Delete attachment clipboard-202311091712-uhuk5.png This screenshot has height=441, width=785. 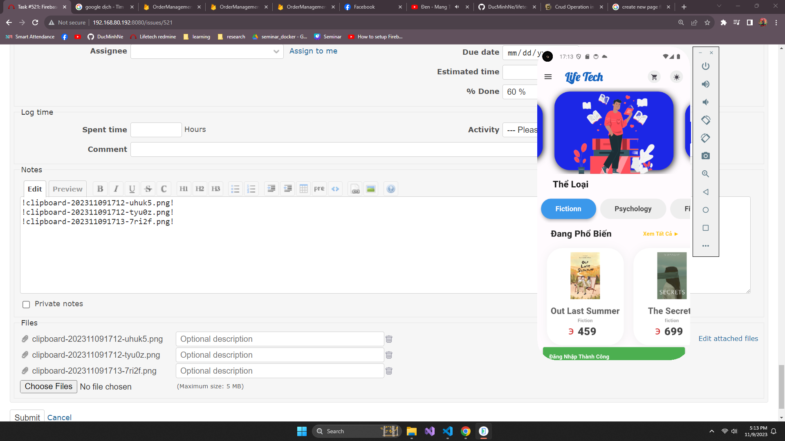[x=389, y=339]
